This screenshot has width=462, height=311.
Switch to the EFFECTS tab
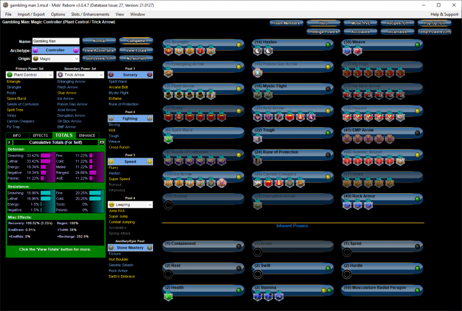[41, 135]
